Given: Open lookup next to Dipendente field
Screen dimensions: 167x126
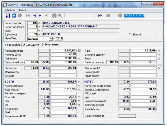Looking at the screenshot, I should (x=40, y=34).
